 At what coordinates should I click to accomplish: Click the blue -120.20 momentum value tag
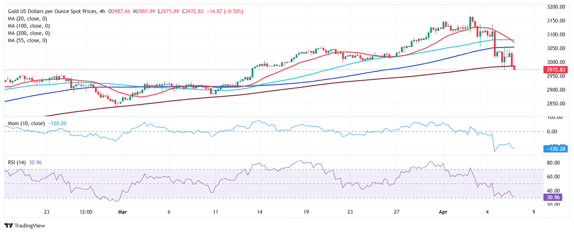point(556,149)
